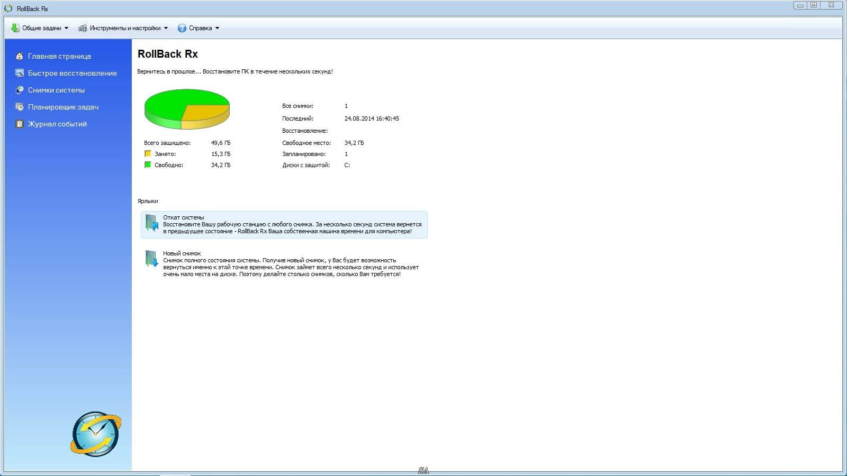Expand the arrow next to Общие задачи

point(66,28)
